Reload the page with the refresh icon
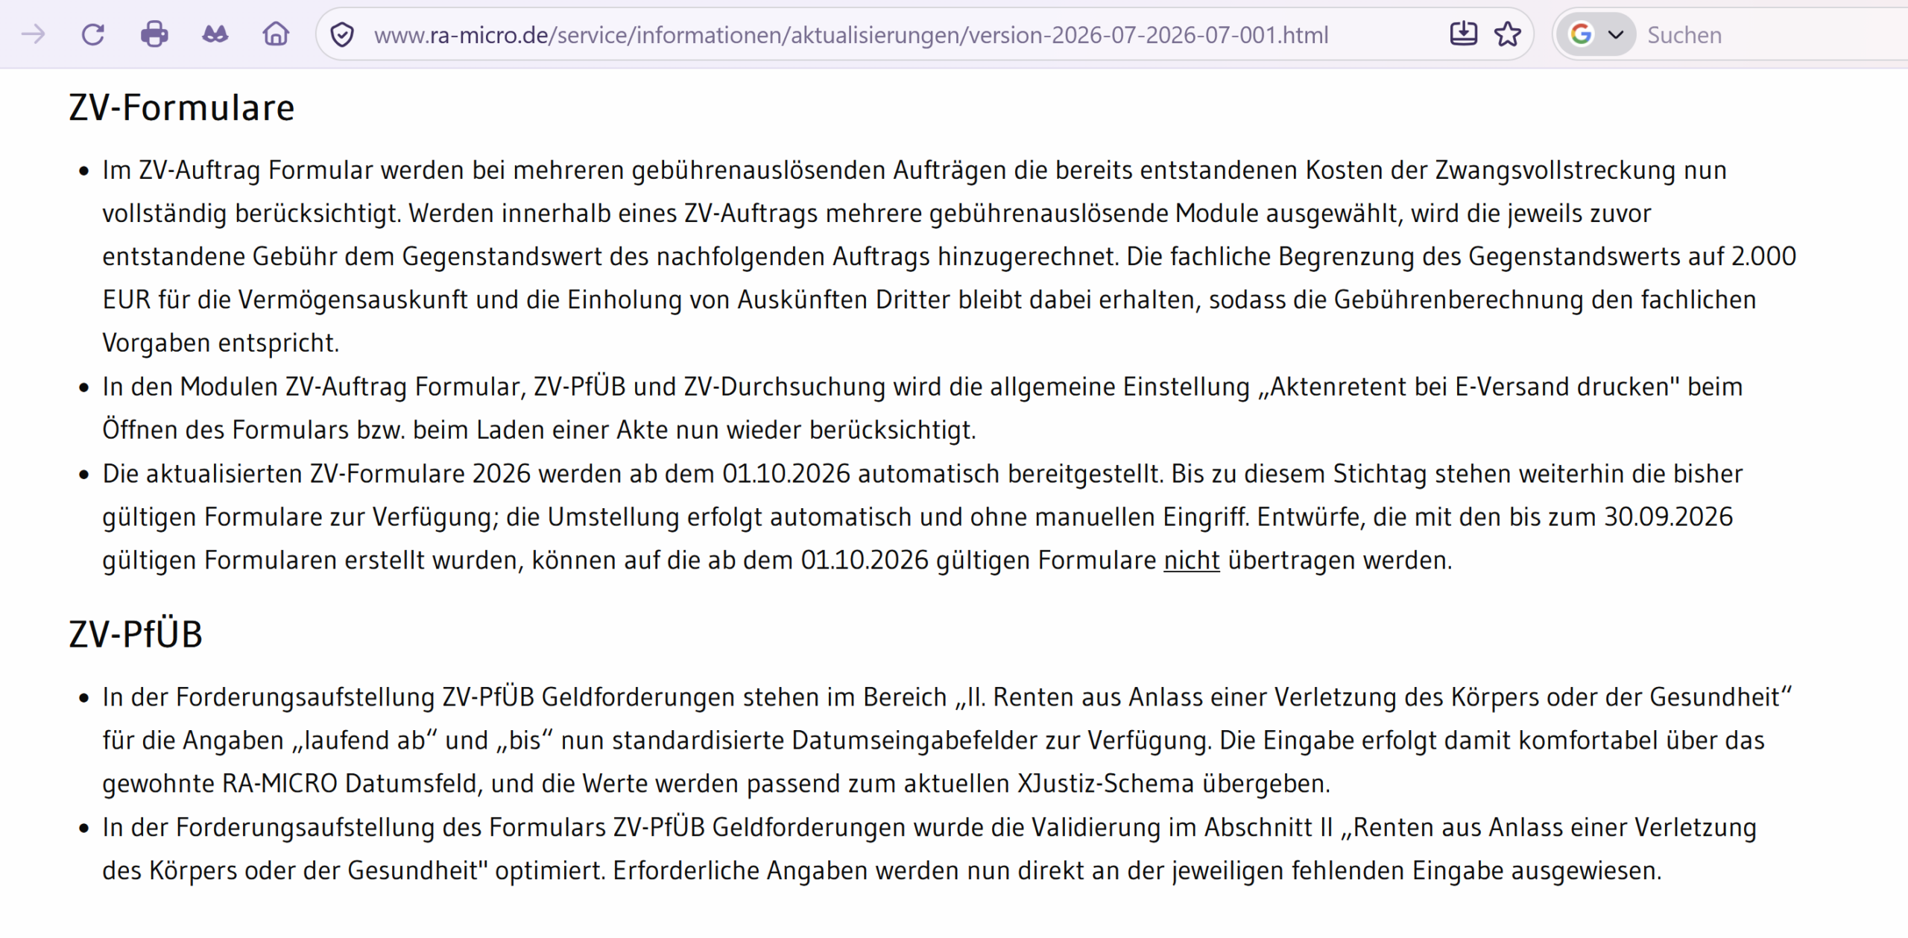Viewport: 1908px width, 938px height. 92,34
